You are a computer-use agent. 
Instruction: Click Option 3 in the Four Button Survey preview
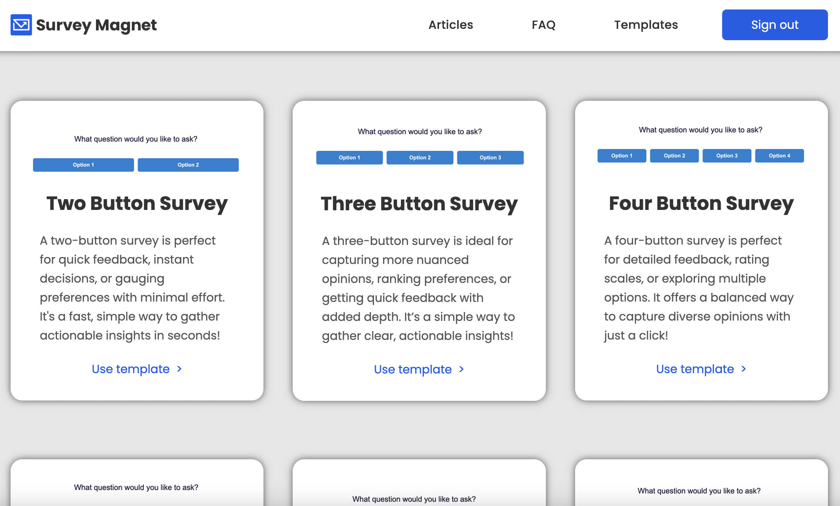[727, 156]
